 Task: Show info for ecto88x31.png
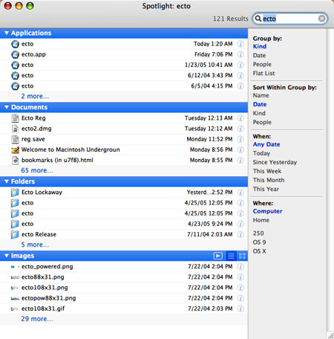[x=240, y=277]
